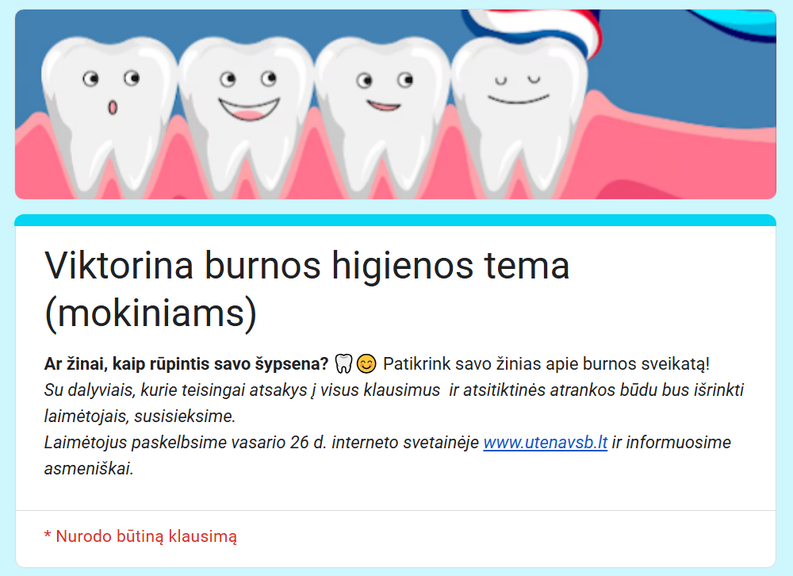Open the www.utenavsb.lt link
The height and width of the screenshot is (576, 793).
tap(545, 442)
